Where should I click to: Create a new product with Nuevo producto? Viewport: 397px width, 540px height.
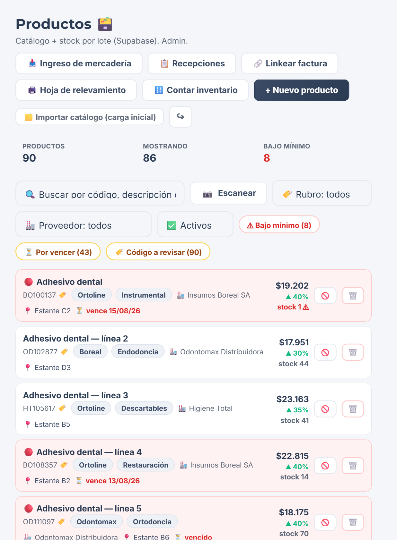(302, 90)
